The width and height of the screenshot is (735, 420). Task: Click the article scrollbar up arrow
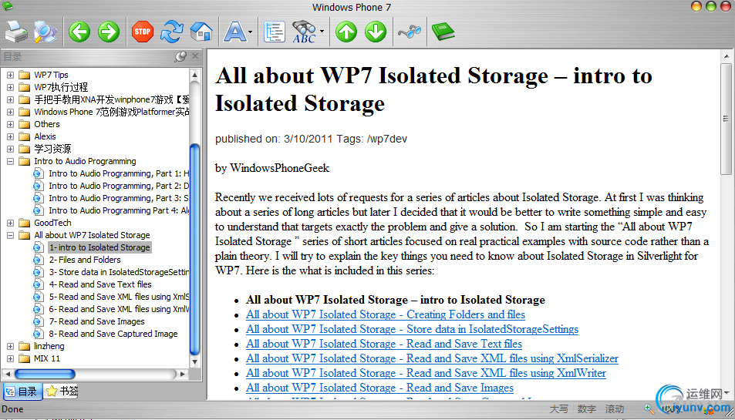pos(727,57)
